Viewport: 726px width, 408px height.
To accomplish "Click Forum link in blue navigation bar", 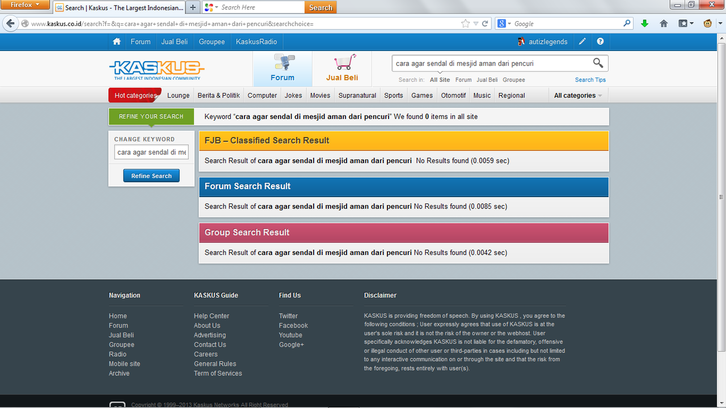I will point(141,41).
